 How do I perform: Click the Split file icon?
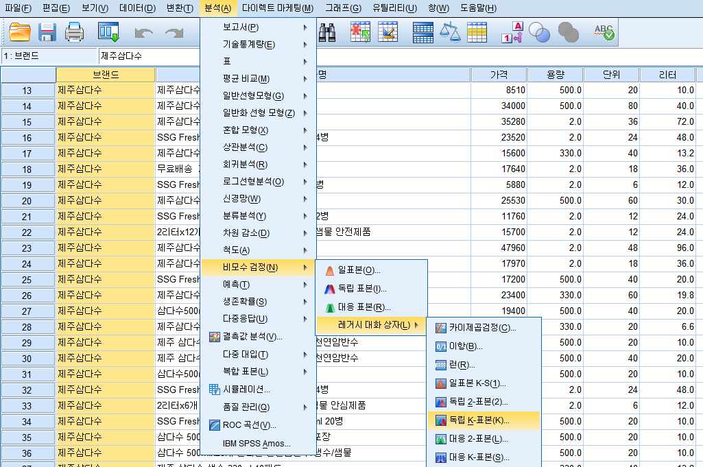click(422, 33)
